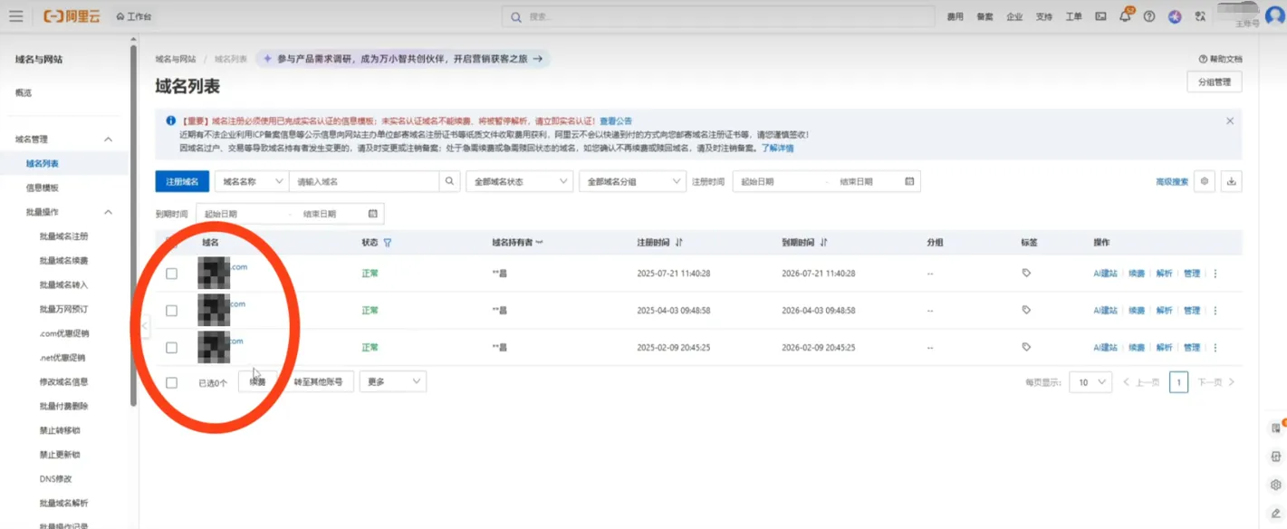The height and width of the screenshot is (529, 1287).
Task: Tick the select-all checkbox above 已选0个
Action: click(171, 381)
